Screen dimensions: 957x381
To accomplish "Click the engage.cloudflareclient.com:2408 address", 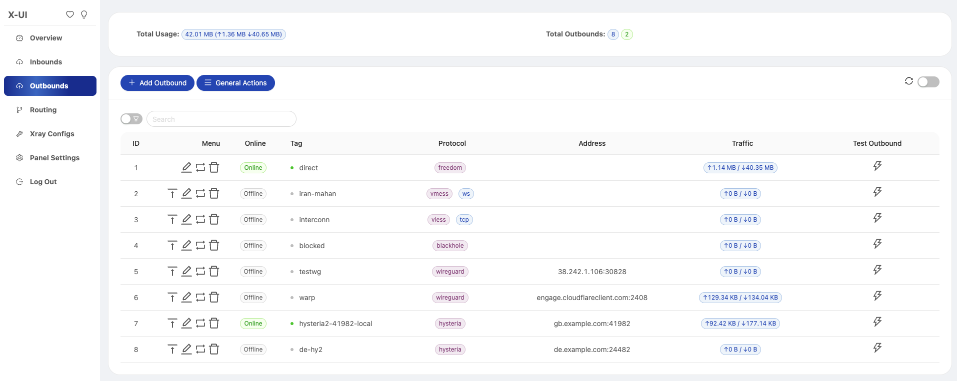I will 592,298.
